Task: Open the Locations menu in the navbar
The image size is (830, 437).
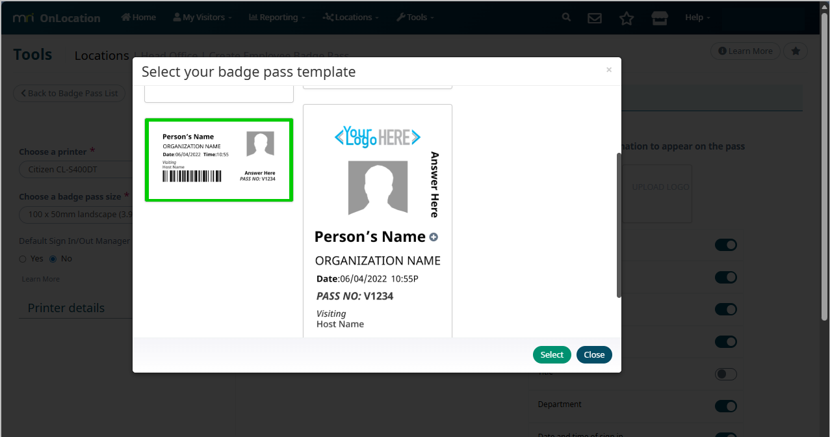Action: [x=351, y=18]
